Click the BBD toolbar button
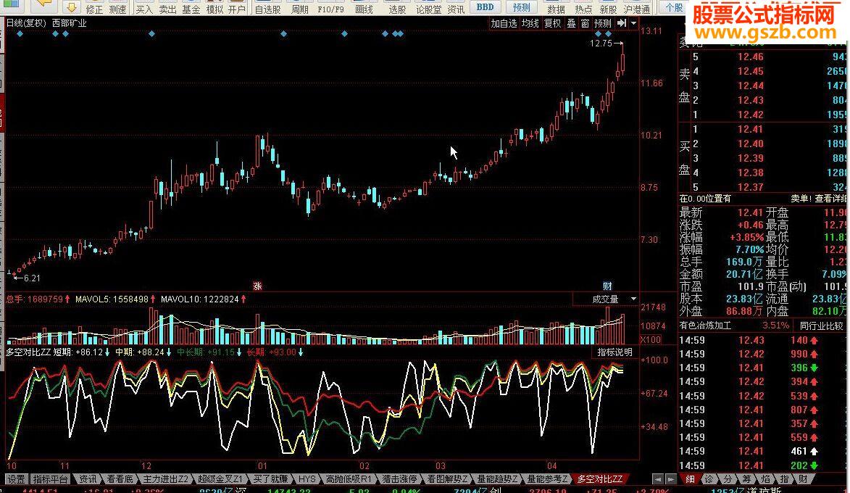The height and width of the screenshot is (493, 850). tap(486, 7)
